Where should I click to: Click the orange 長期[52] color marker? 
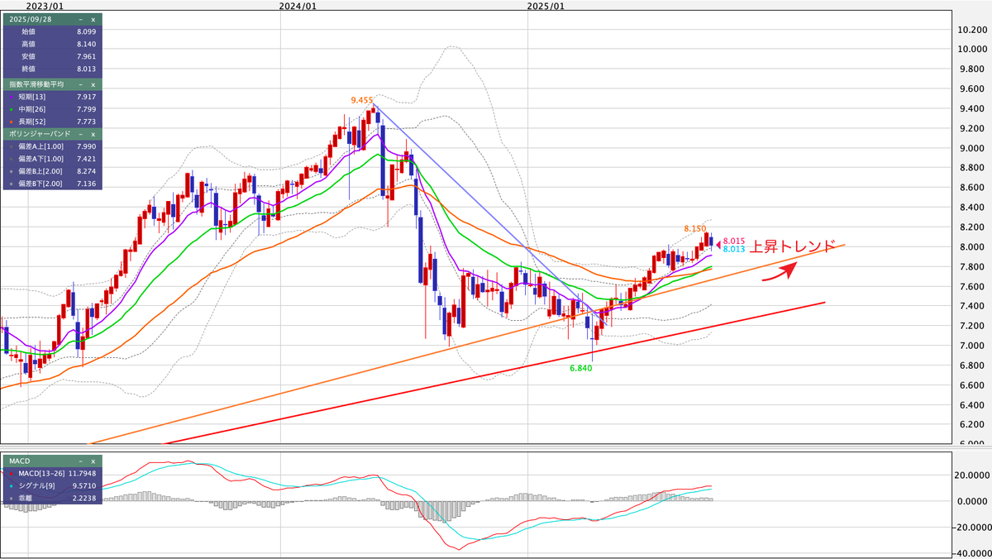pos(10,121)
